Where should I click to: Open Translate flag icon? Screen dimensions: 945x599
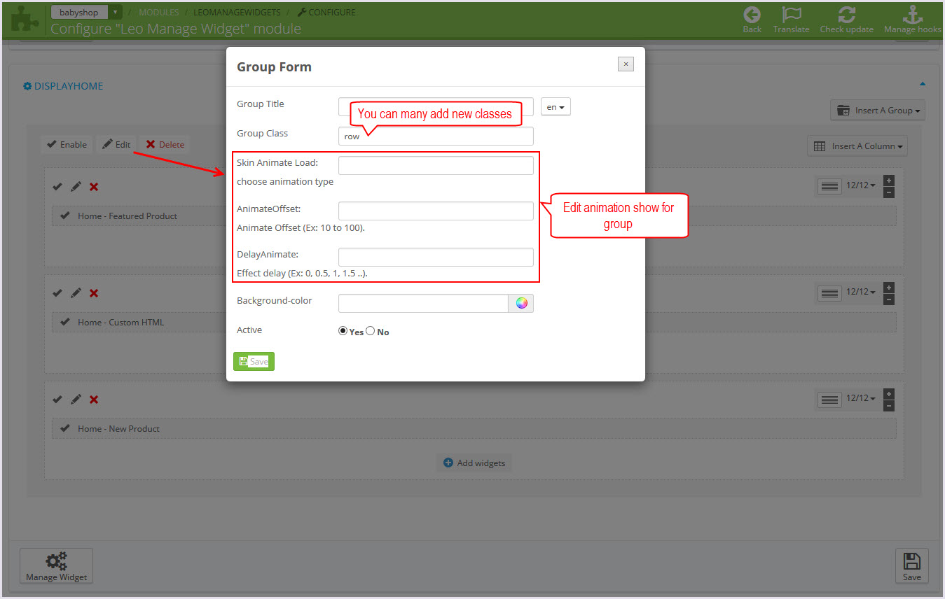(791, 15)
